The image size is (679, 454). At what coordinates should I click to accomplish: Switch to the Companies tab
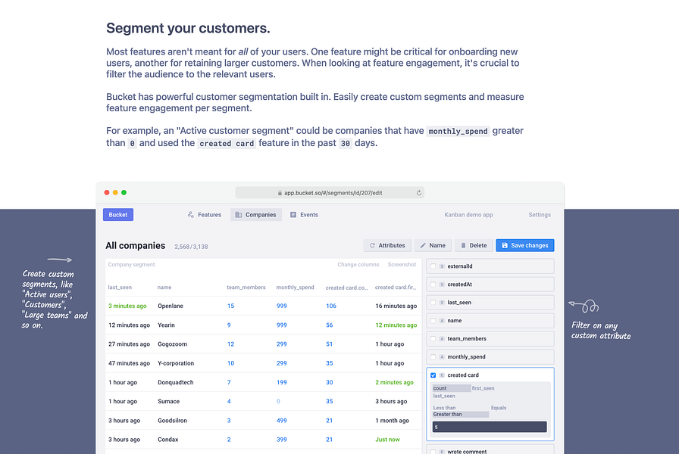point(256,214)
